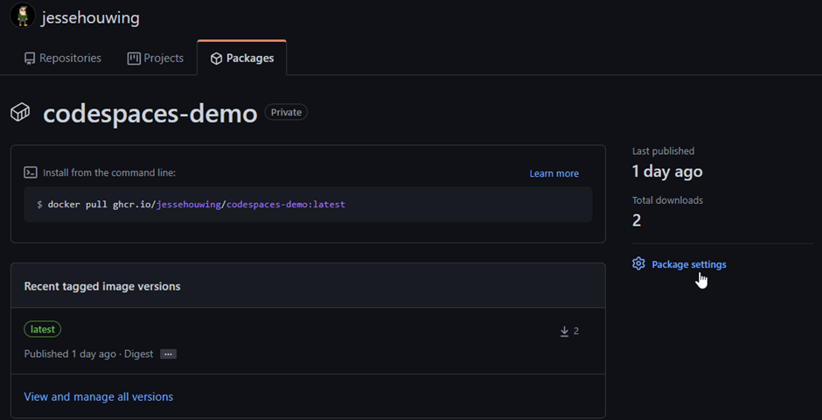Click the gear icon for Package settings
822x420 pixels.
coord(638,263)
